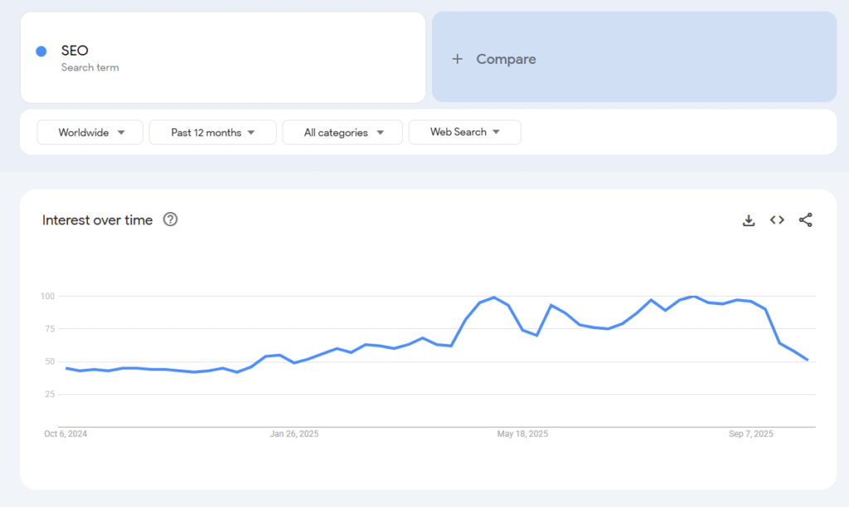Click the trend line's rightmost end point
Screen dimensions: 849x507
click(808, 360)
